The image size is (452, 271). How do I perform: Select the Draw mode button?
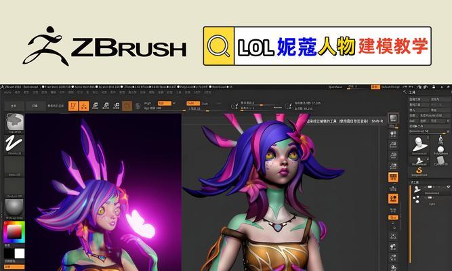click(x=84, y=106)
